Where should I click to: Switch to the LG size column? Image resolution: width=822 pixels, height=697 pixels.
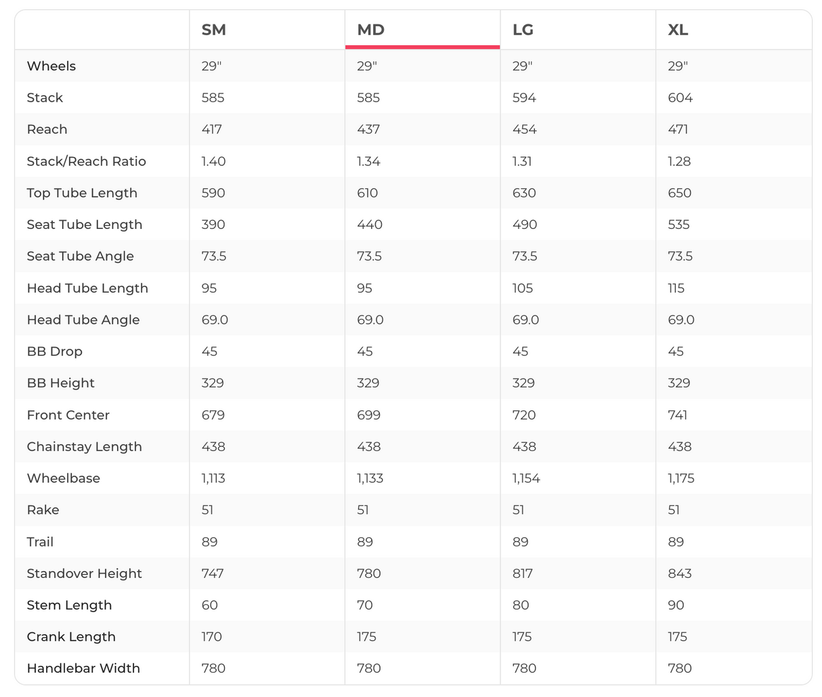523,30
